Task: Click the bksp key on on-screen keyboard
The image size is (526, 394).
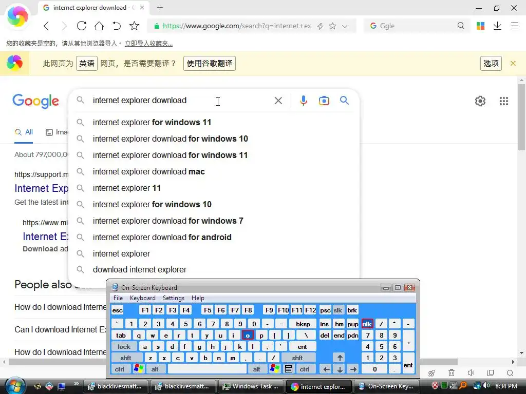Action: 303,324
